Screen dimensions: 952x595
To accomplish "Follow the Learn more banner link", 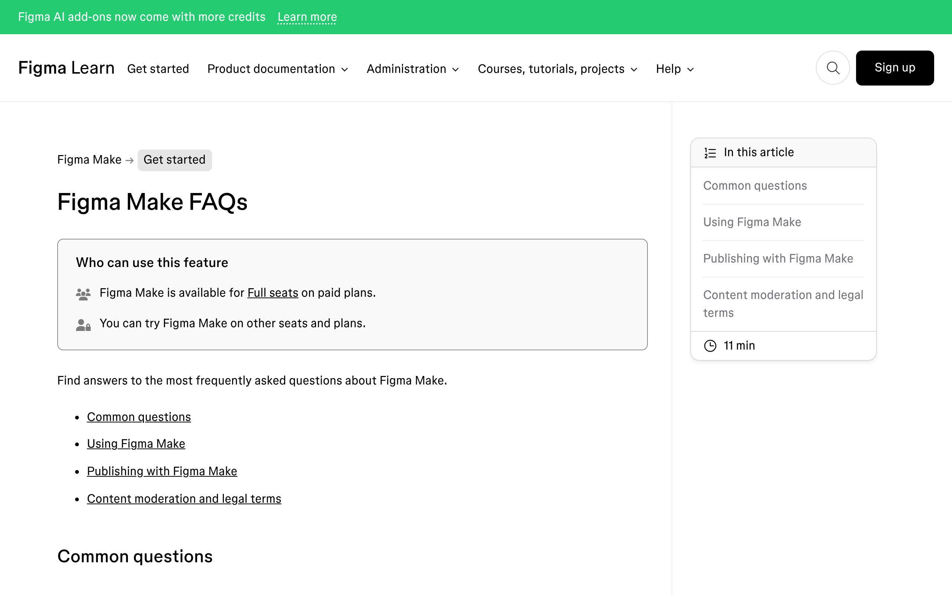I will (x=307, y=17).
